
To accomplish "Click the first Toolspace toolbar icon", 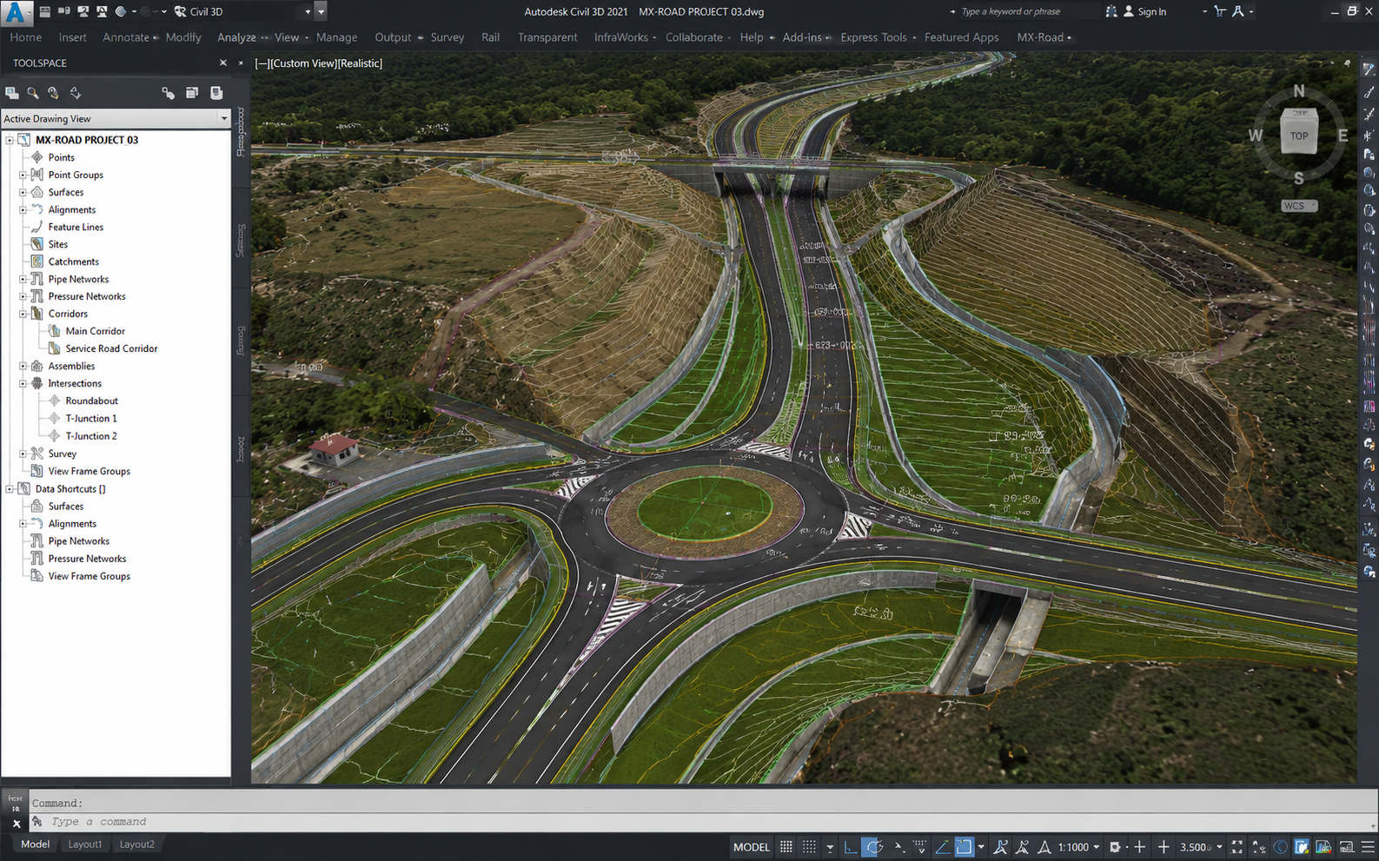I will [12, 93].
